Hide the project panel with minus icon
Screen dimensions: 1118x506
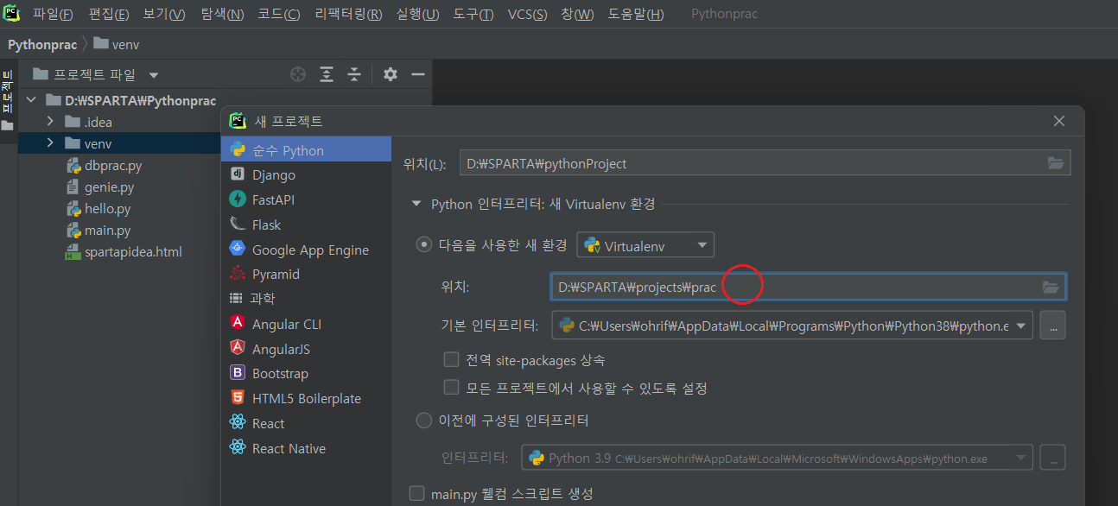point(418,74)
